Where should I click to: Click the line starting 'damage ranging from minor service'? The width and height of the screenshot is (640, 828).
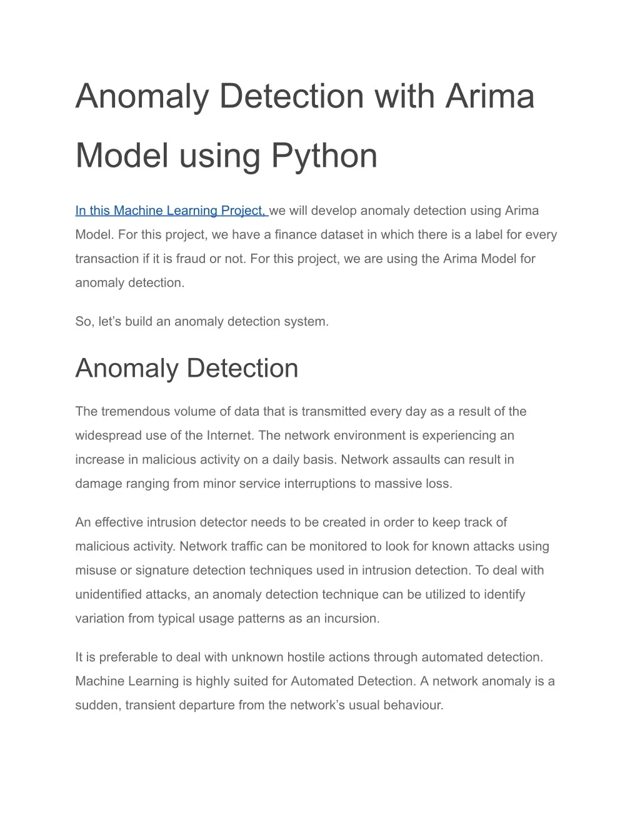264,484
